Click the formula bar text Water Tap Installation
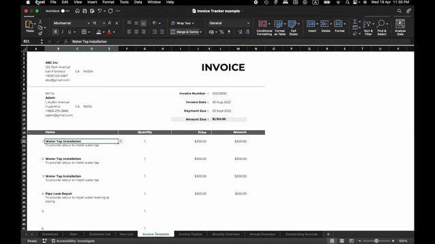 coord(89,41)
